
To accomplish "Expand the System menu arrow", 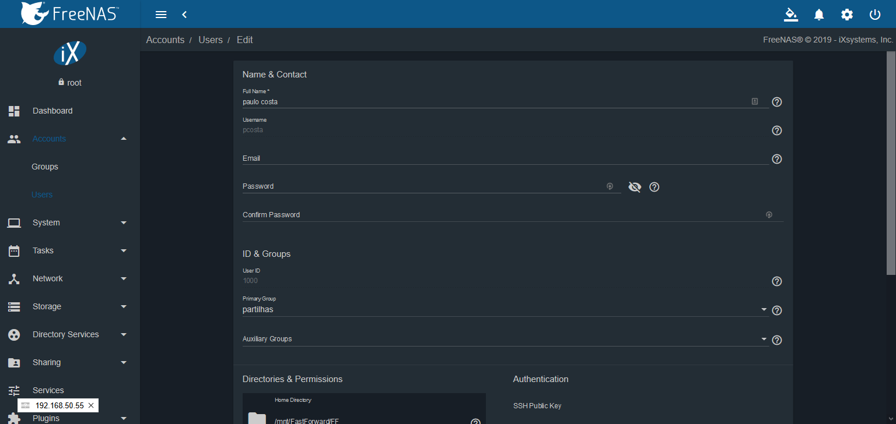I will (124, 222).
